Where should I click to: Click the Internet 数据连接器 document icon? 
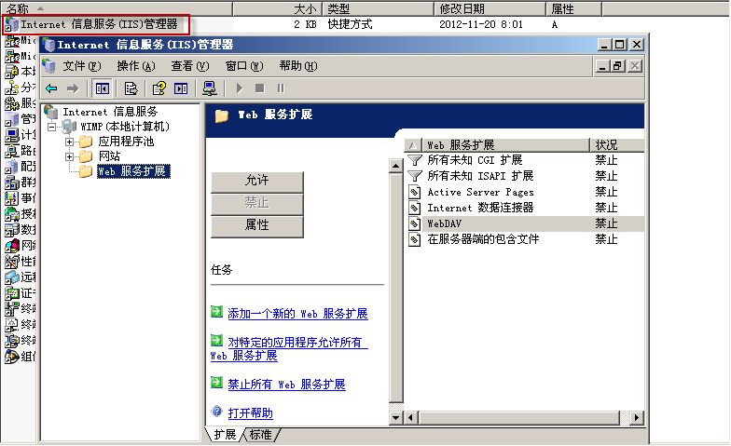[x=414, y=208]
